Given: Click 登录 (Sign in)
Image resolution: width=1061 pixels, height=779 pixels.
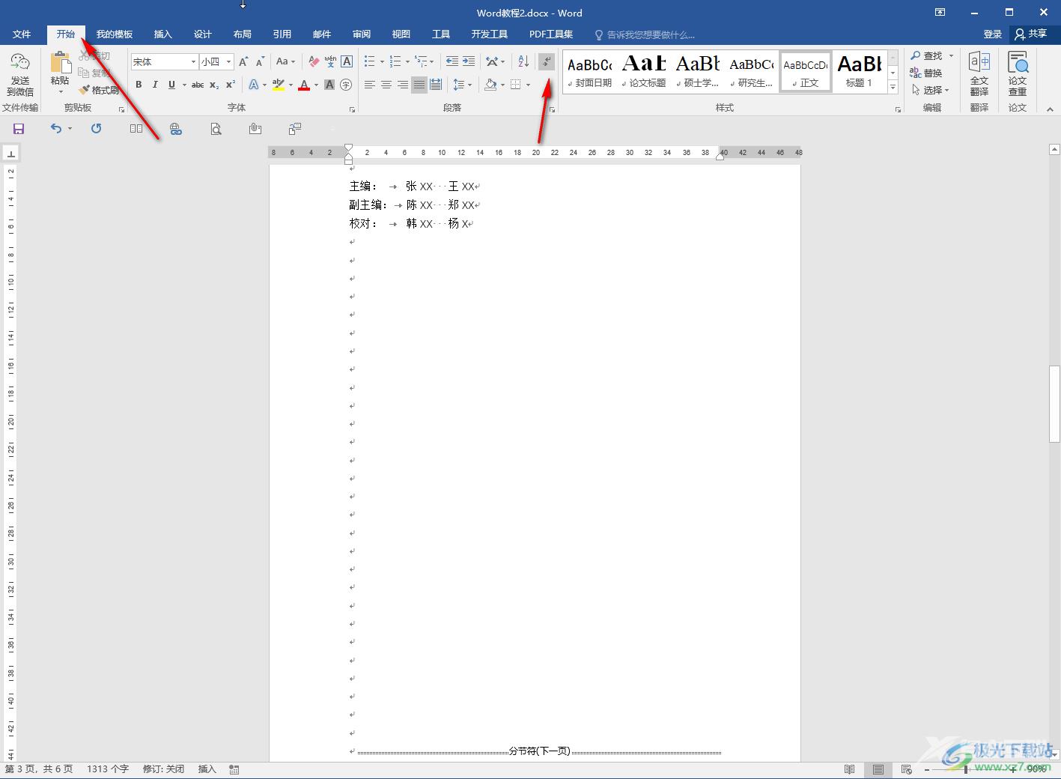Looking at the screenshot, I should coord(993,34).
